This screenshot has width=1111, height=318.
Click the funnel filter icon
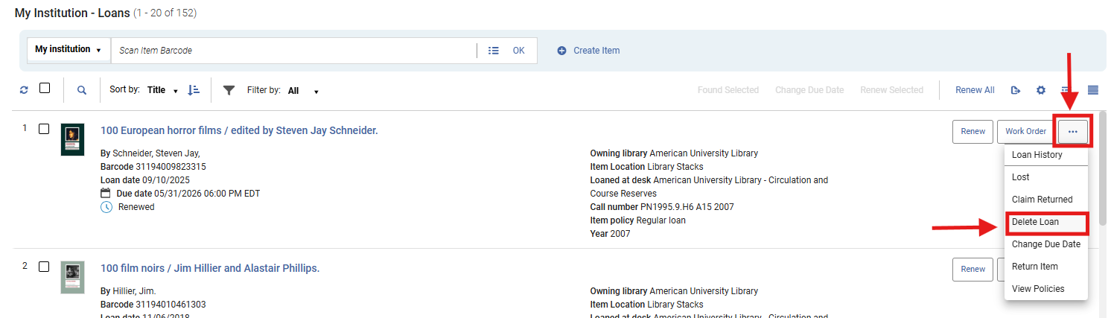[x=229, y=90]
